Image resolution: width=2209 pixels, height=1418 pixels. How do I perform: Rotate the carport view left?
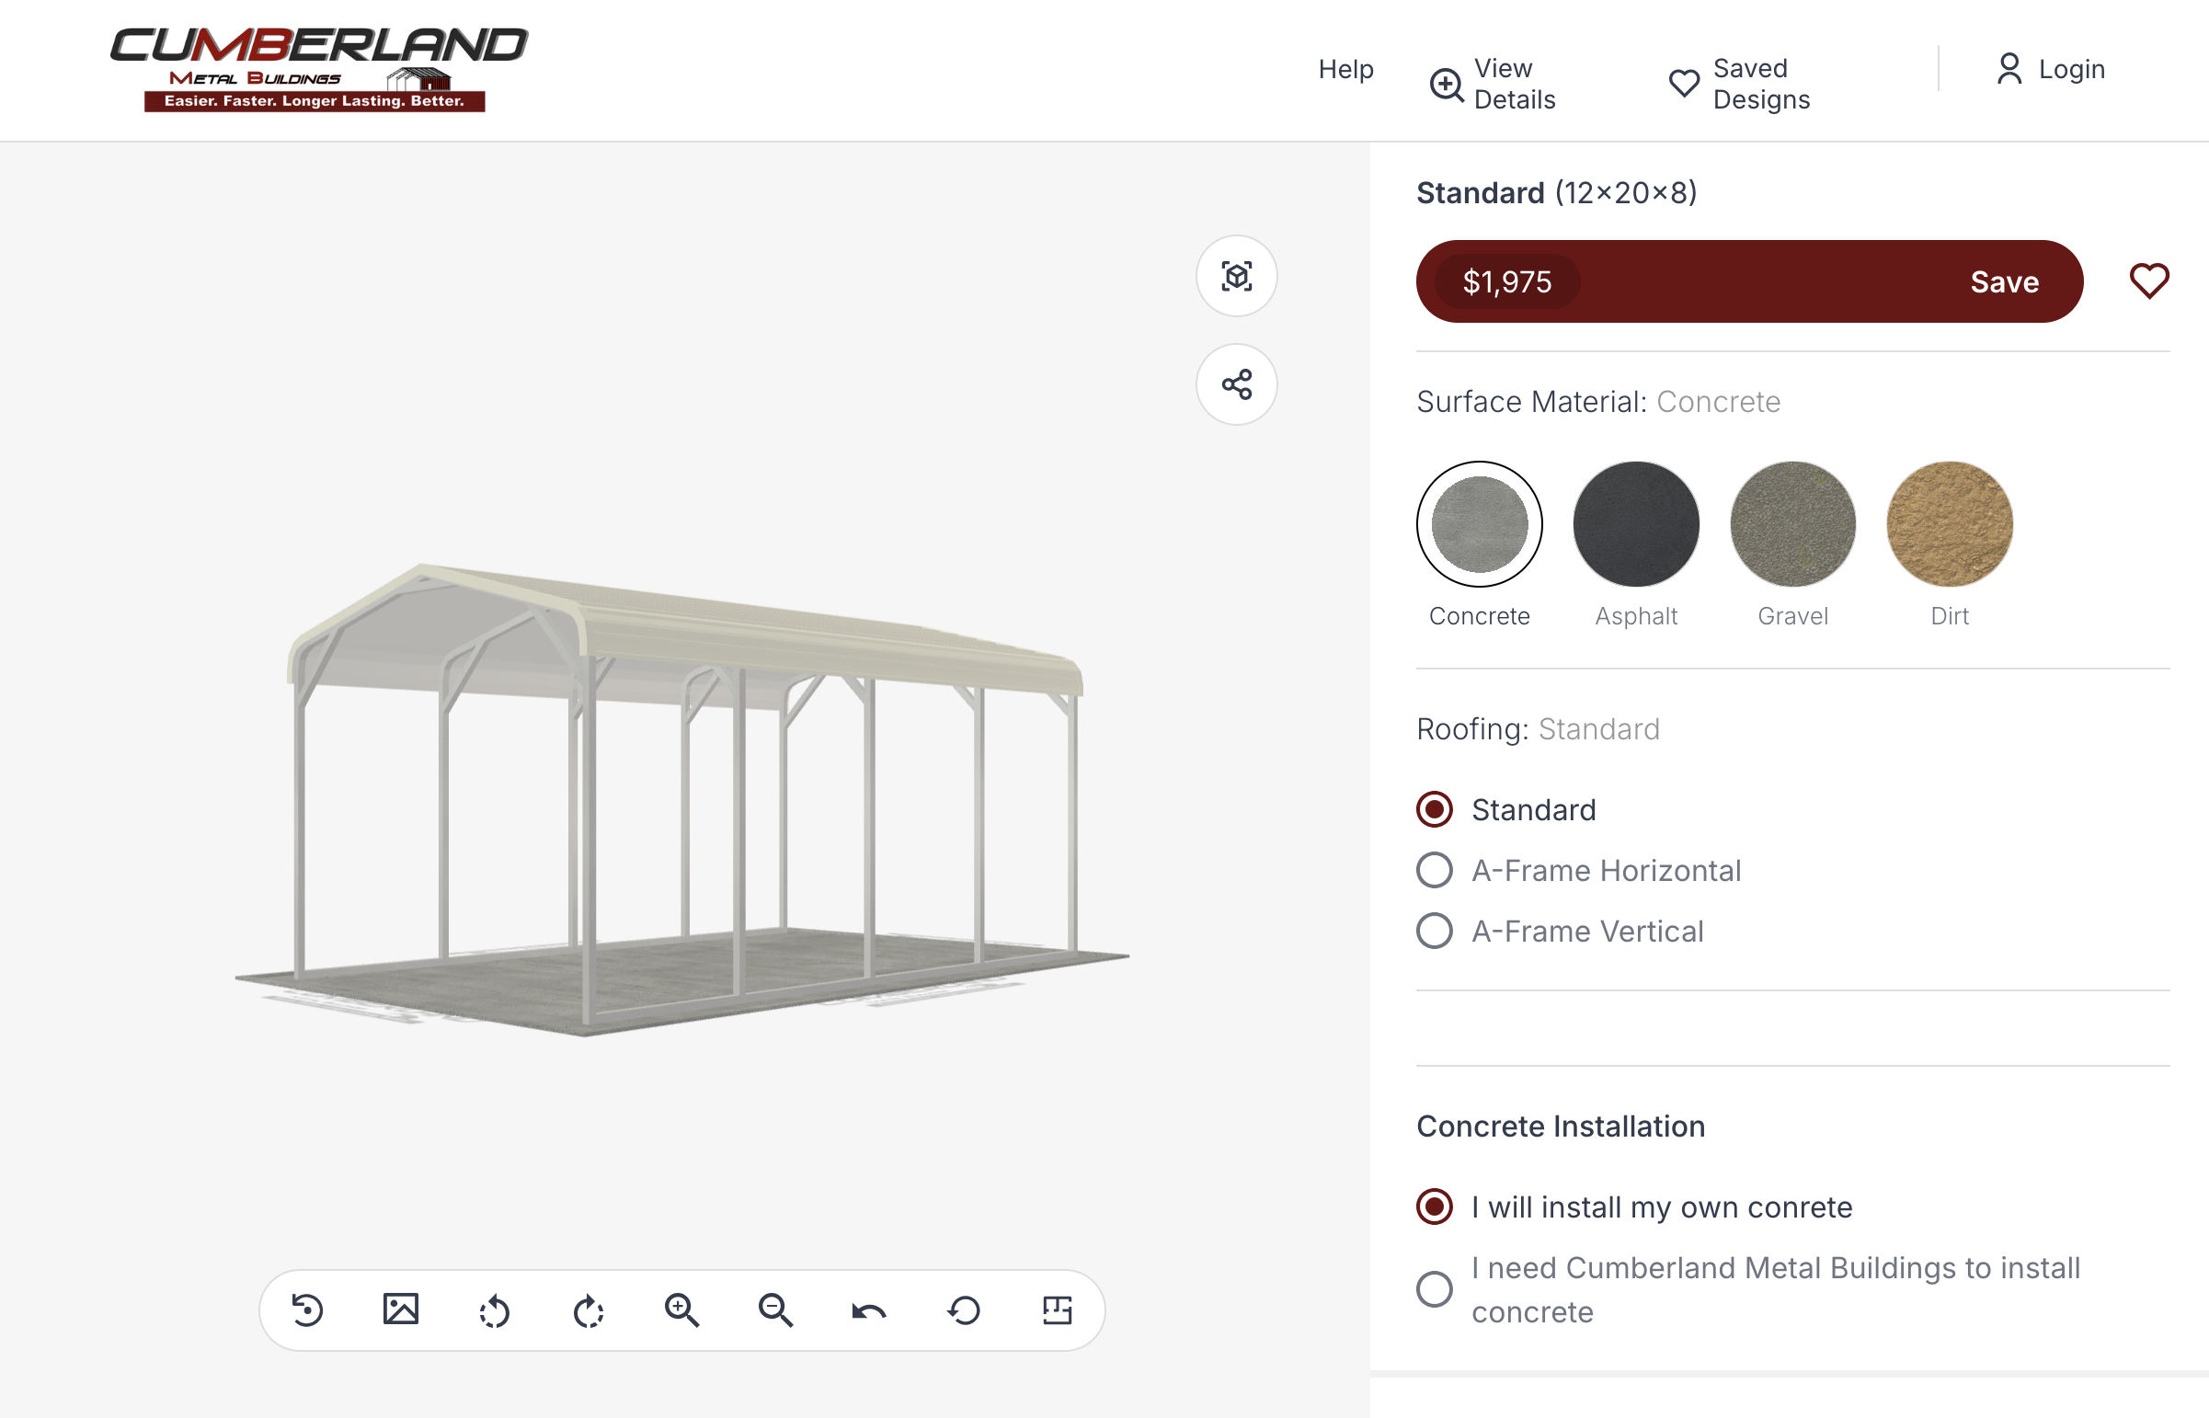[x=496, y=1310]
